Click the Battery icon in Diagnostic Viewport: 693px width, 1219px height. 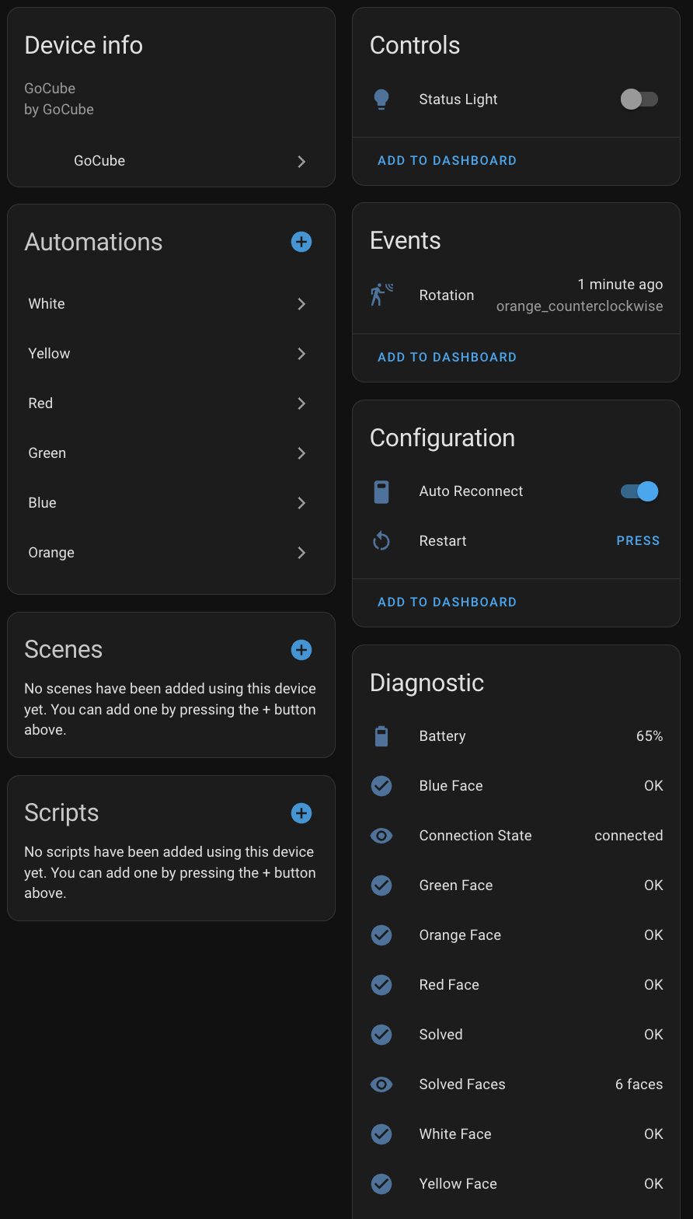(381, 736)
